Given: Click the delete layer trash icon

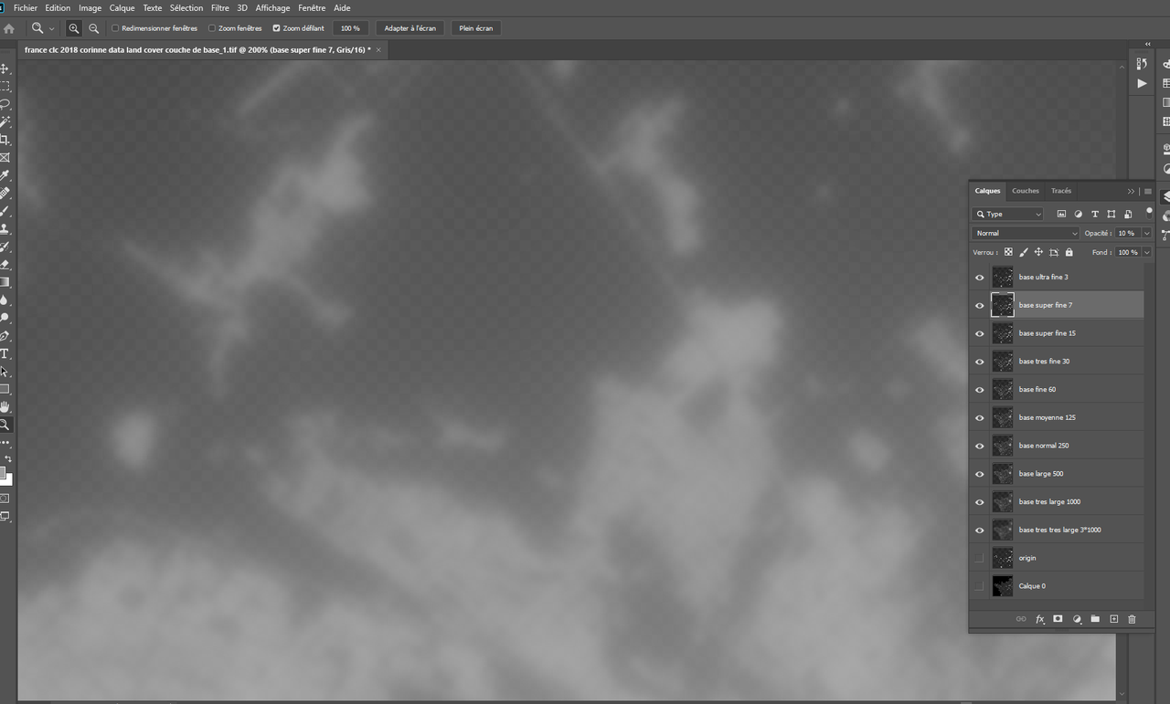Looking at the screenshot, I should 1132,619.
